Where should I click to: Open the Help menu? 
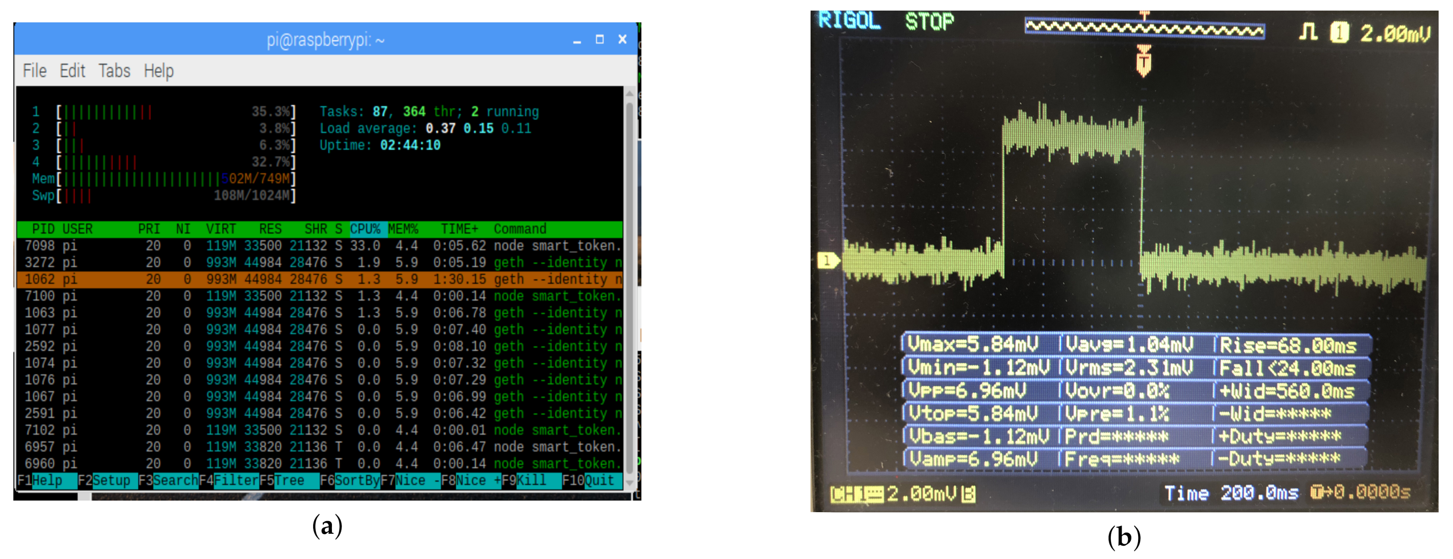pyautogui.click(x=159, y=71)
